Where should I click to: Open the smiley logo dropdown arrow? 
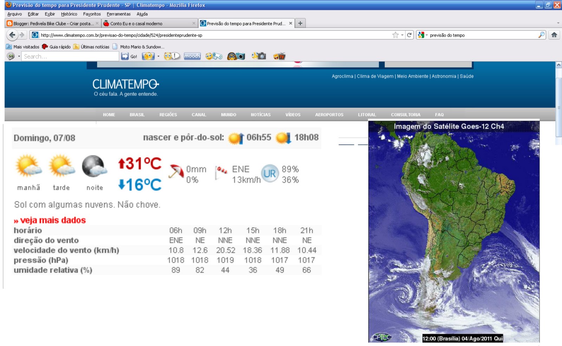19,56
